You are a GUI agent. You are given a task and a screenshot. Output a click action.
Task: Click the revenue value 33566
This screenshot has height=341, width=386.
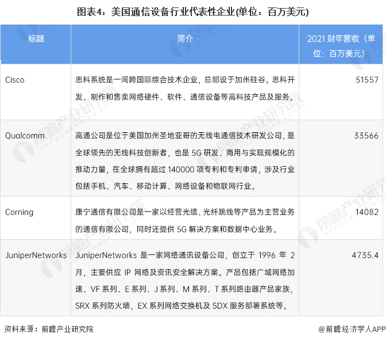pos(366,136)
